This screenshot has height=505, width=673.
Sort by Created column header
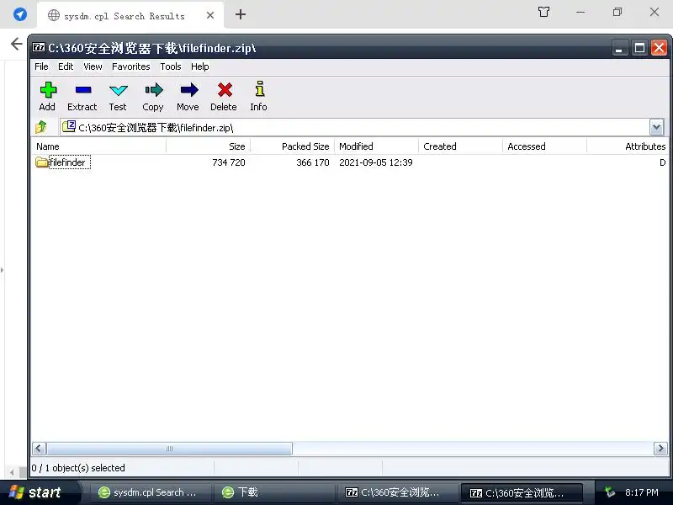tap(460, 146)
